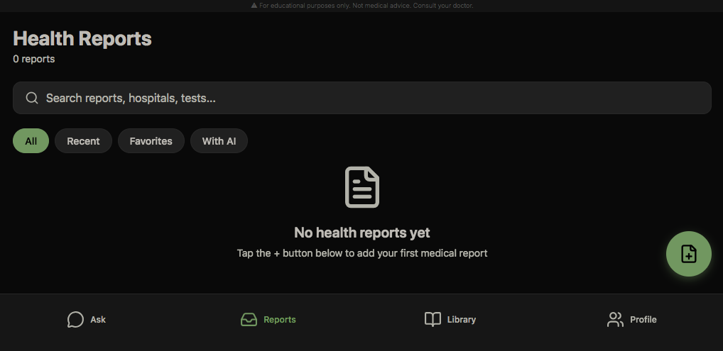Image resolution: width=723 pixels, height=351 pixels.
Task: Click the Reports inbox tray icon
Action: click(249, 320)
